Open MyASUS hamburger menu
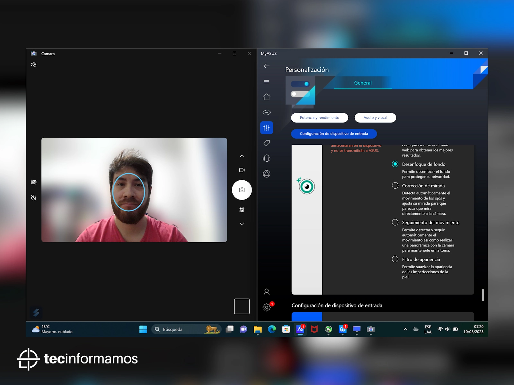The width and height of the screenshot is (514, 385). [x=267, y=82]
